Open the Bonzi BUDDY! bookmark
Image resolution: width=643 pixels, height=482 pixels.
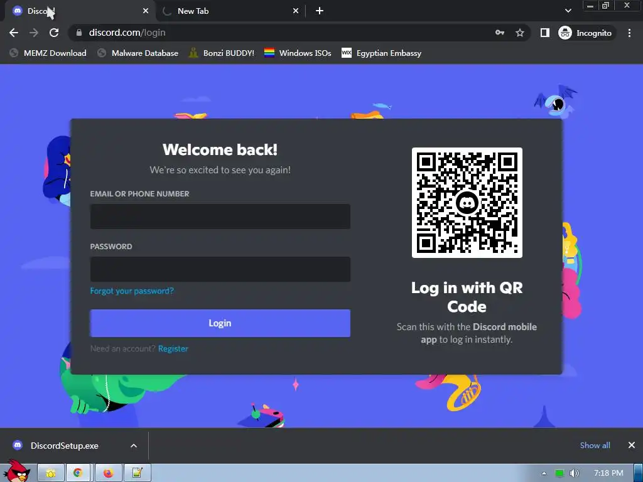click(222, 53)
